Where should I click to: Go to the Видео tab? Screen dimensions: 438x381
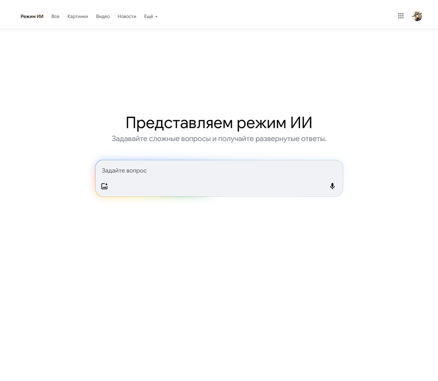(x=103, y=16)
